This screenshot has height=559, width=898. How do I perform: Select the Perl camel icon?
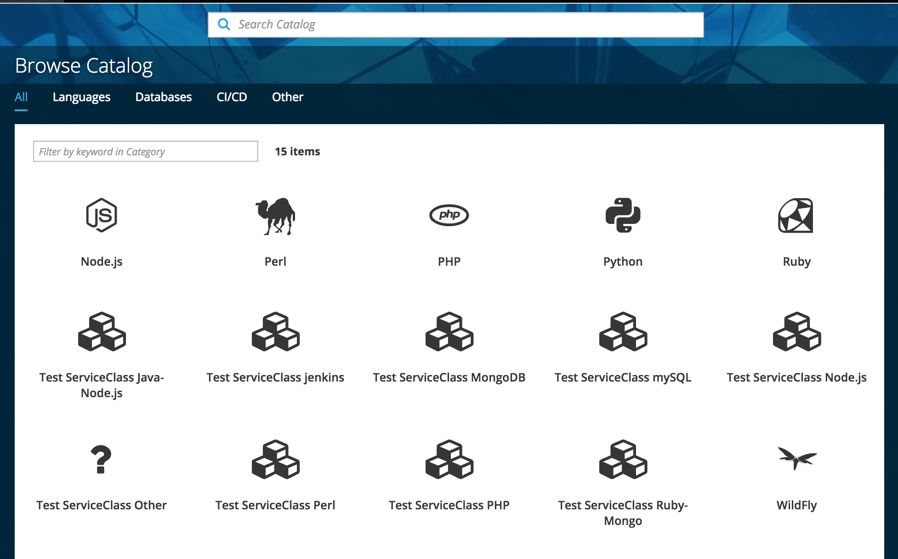(275, 216)
